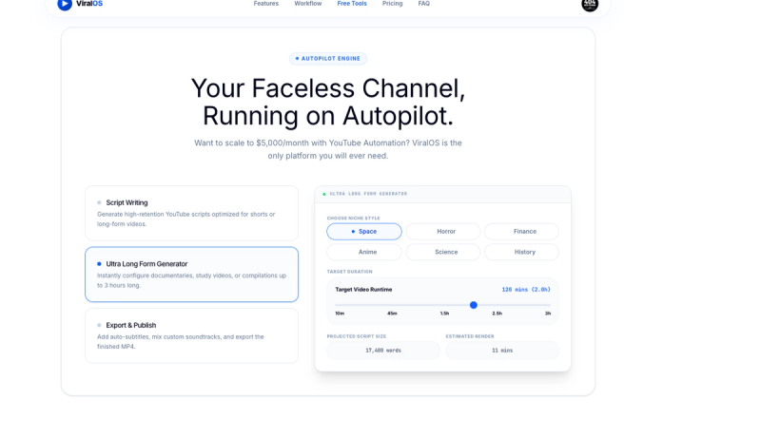Open the Features nav link
The height and width of the screenshot is (438, 761).
(266, 4)
